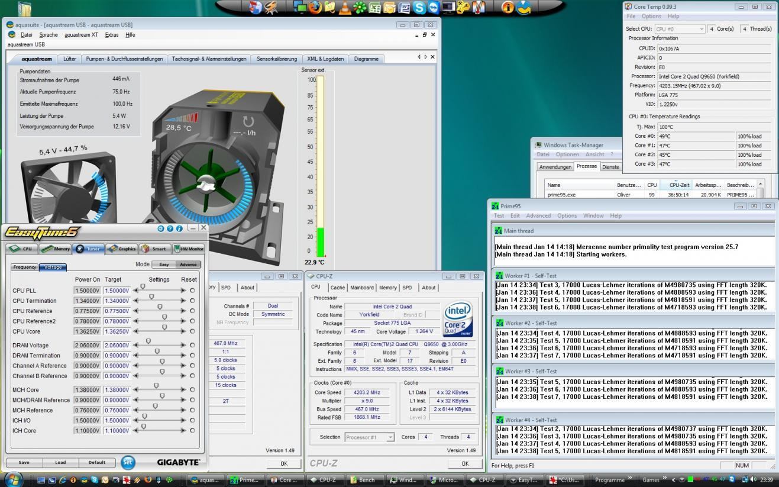Select the Frequency sub-tab in EasyTune6
Screen dimensions: 779x487
(25, 267)
